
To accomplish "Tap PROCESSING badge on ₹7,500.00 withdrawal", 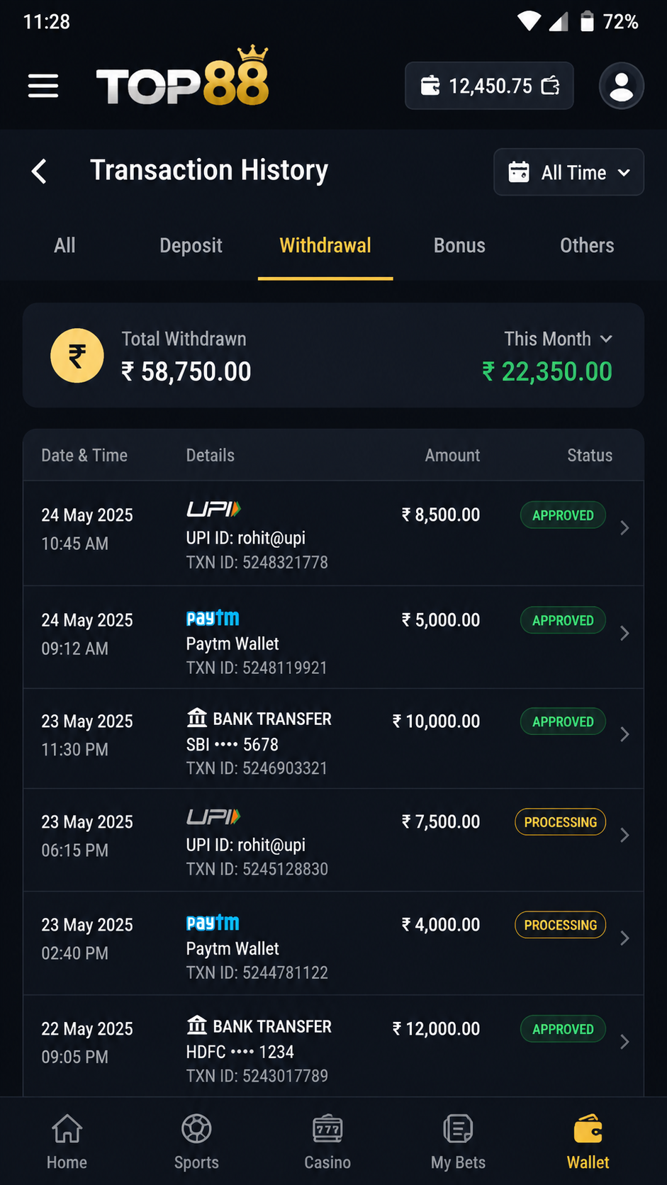I will tap(560, 822).
